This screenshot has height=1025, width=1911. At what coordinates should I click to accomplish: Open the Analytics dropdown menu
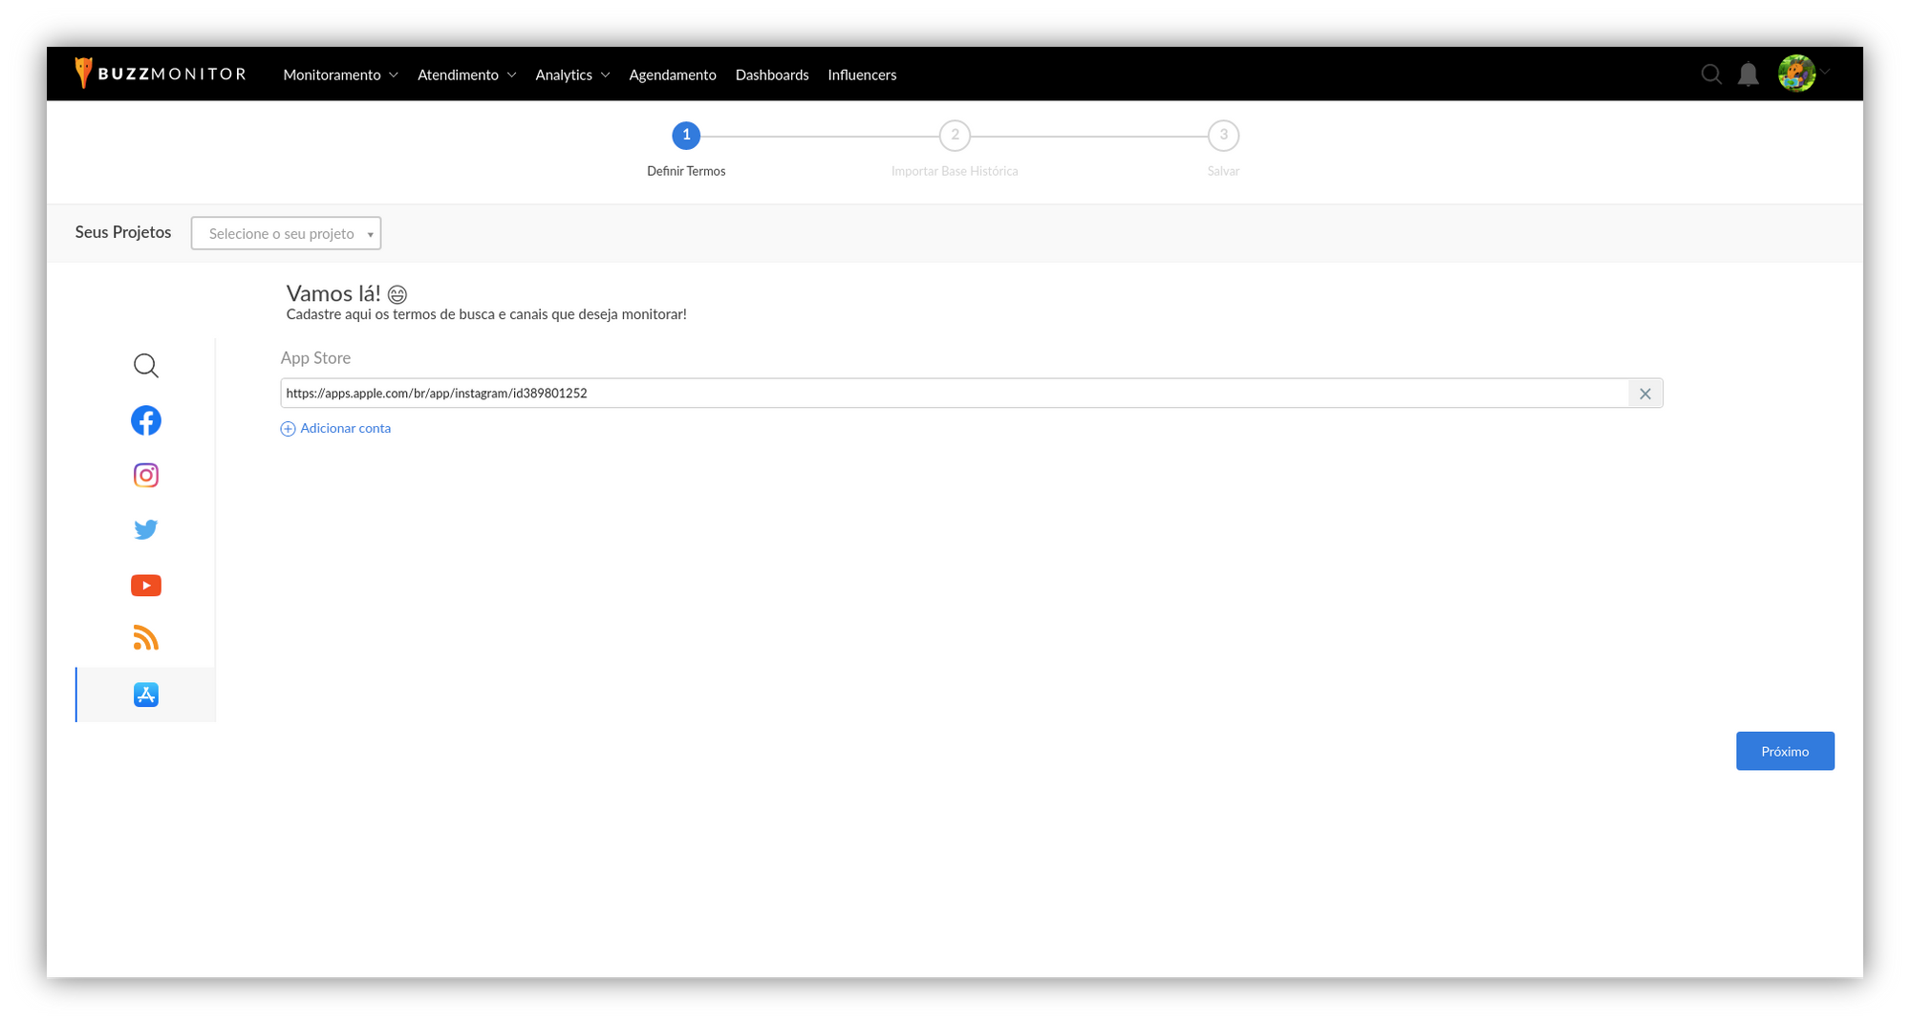click(571, 75)
